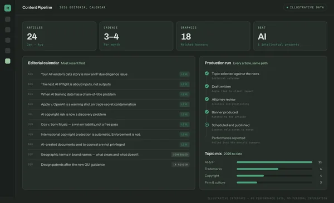Viewport: 334px width, 203px height.
Task: Click the green R logo icon
Action: click(8, 8)
